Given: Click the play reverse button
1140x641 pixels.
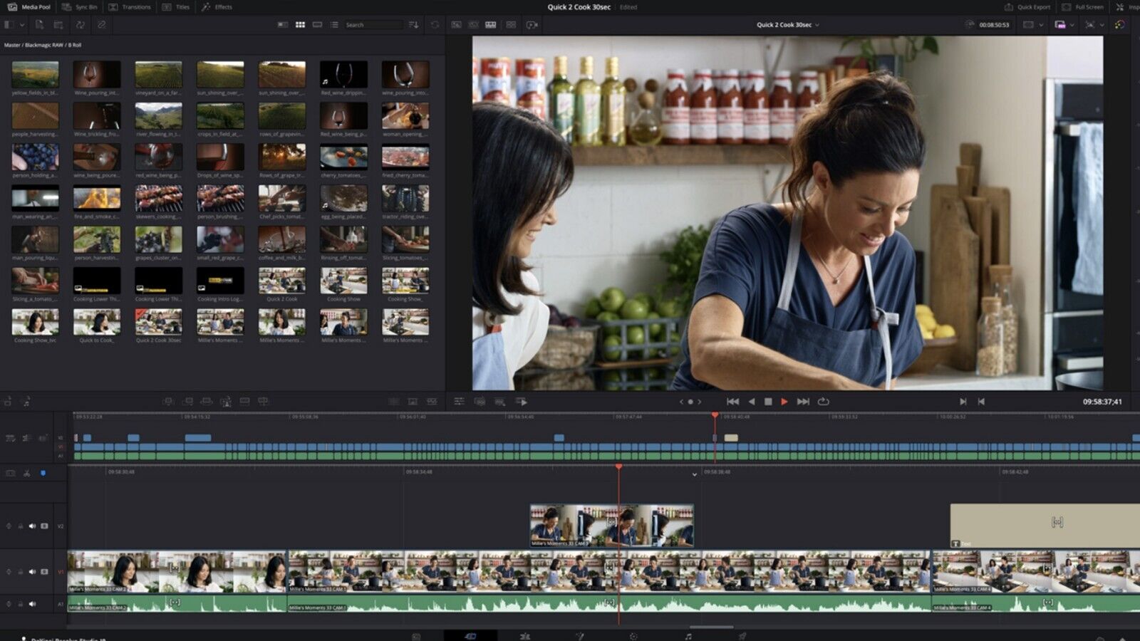Looking at the screenshot, I should (x=751, y=402).
